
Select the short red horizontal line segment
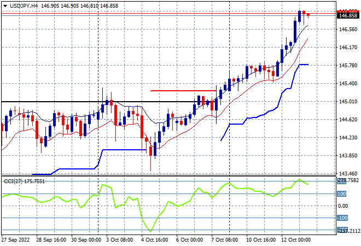pos(183,91)
